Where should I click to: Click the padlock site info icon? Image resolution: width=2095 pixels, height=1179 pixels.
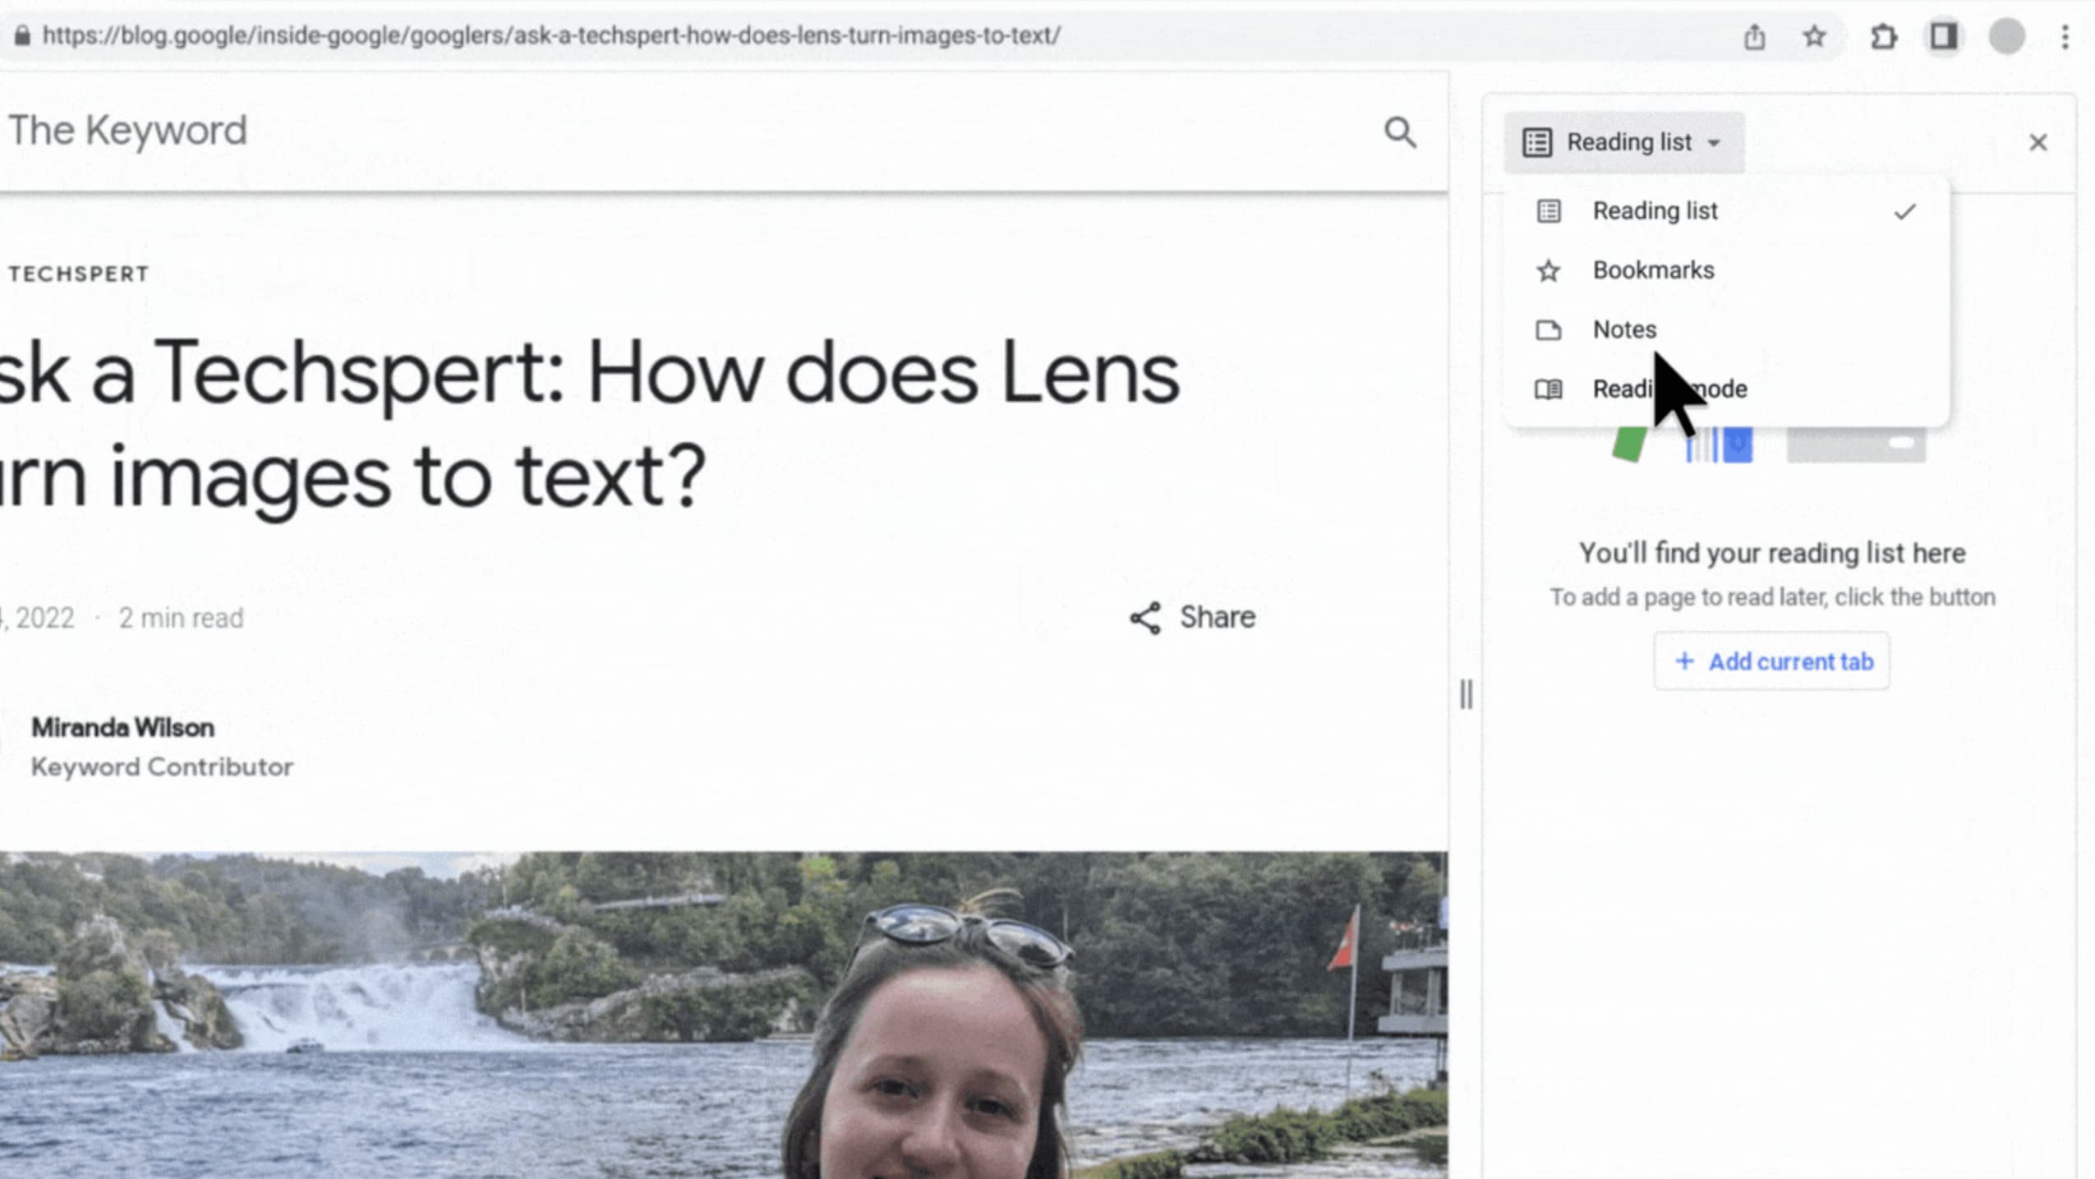point(22,35)
